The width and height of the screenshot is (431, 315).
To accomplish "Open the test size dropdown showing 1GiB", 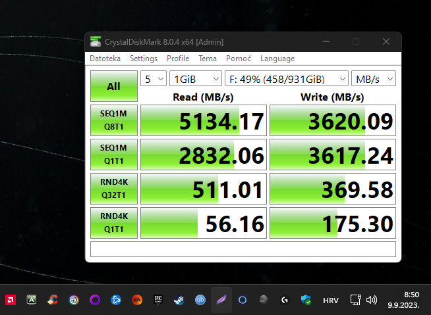I will [x=196, y=78].
